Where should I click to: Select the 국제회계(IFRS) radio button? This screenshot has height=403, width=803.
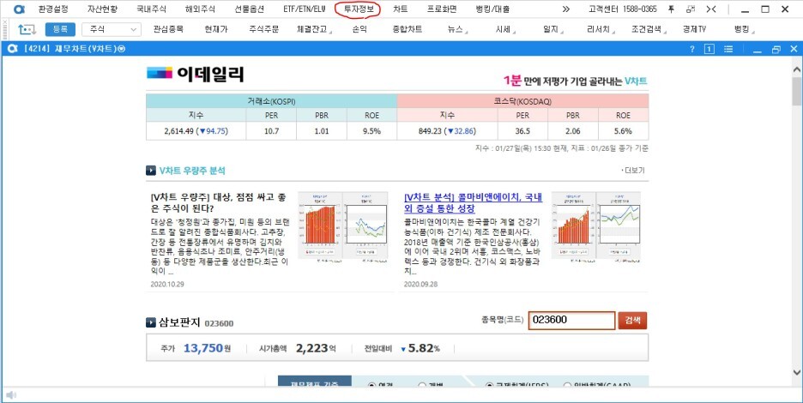tap(490, 386)
